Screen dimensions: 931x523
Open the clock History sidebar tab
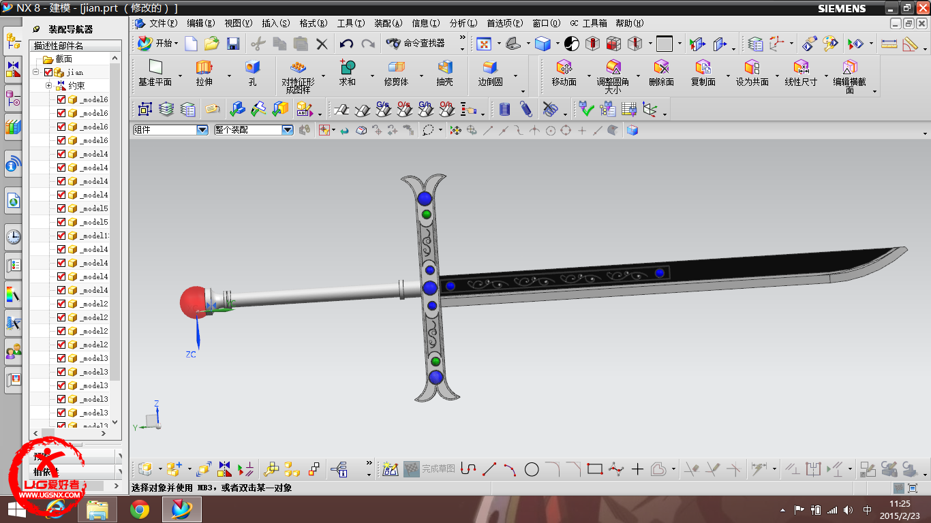click(13, 237)
